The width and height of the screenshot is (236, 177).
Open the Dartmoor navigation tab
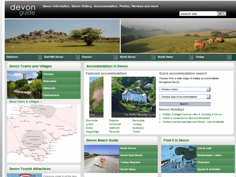coord(24,57)
